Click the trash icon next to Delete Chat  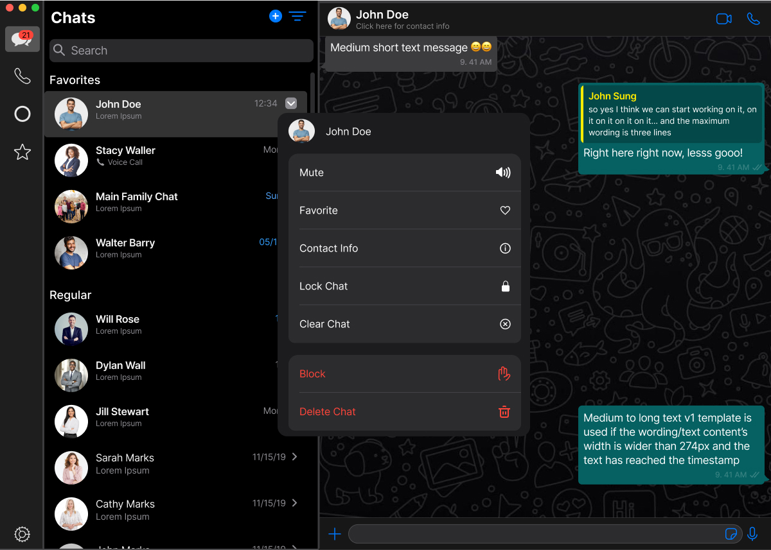coord(504,411)
